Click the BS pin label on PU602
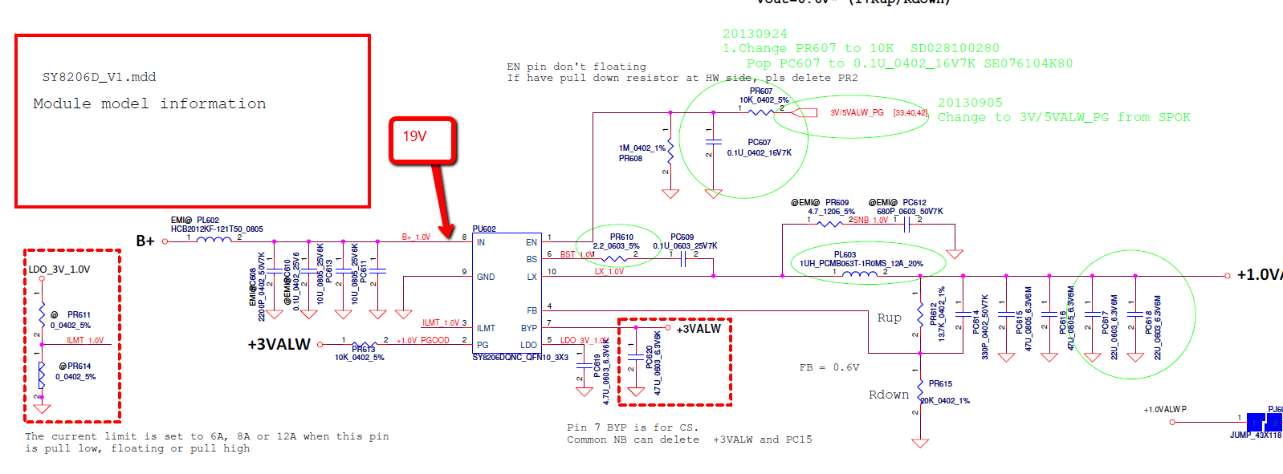 tap(532, 259)
